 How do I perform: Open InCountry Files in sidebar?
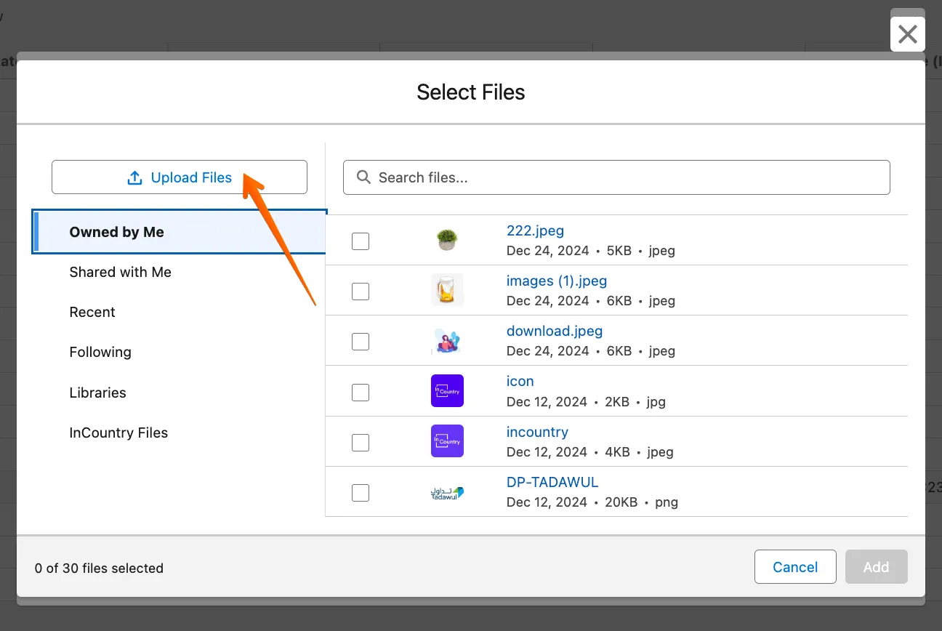[118, 433]
